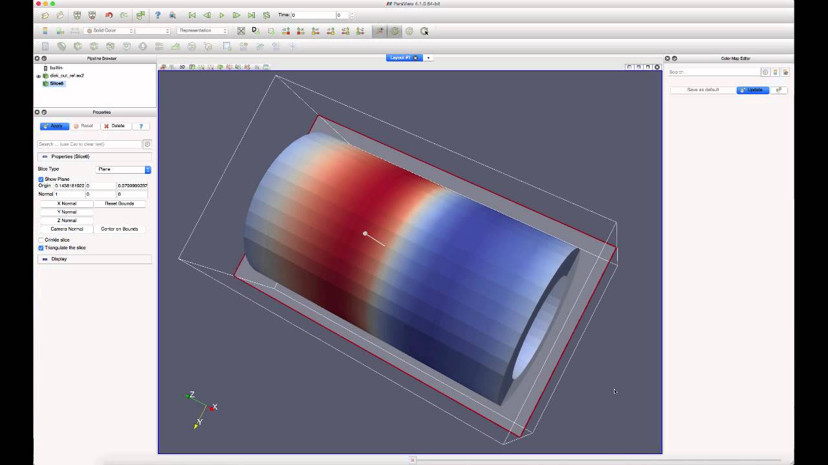Set view direction to +X
828x465 pixels.
coord(286,31)
